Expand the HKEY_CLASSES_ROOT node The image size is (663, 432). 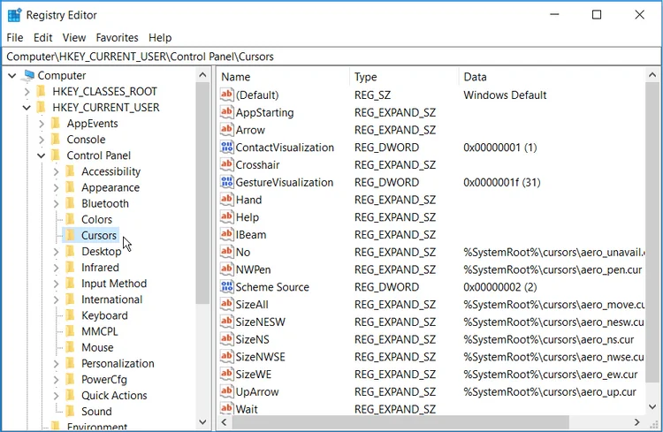27,92
